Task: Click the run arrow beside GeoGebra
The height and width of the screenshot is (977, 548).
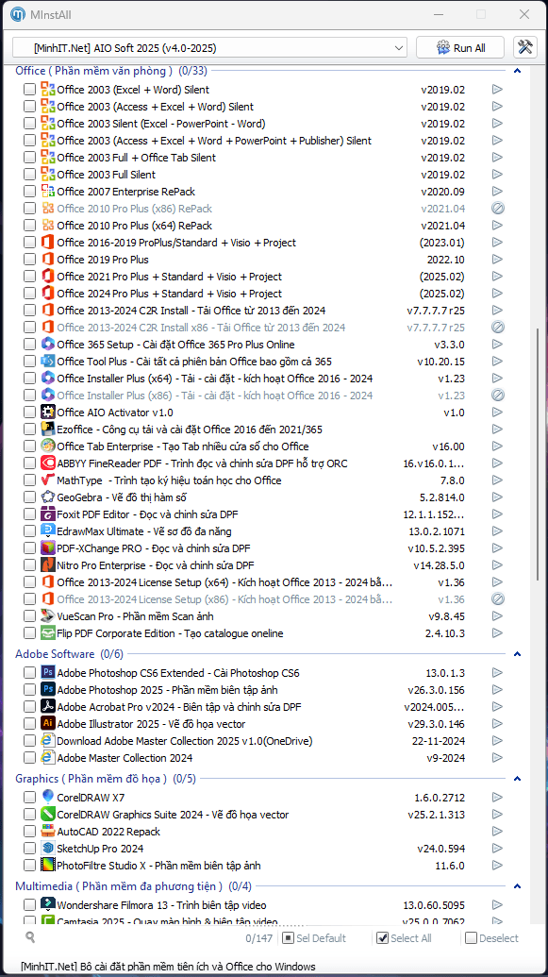Action: [x=497, y=497]
